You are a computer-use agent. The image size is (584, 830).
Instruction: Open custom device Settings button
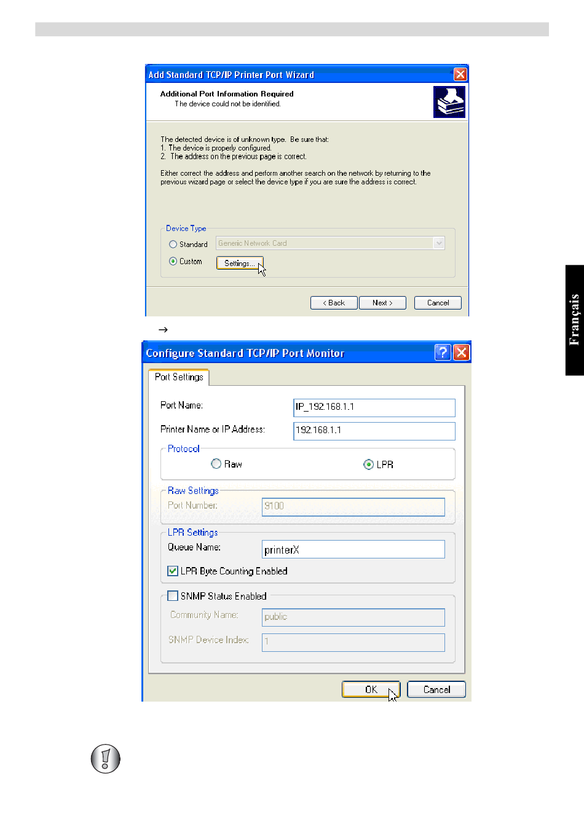[x=240, y=263]
